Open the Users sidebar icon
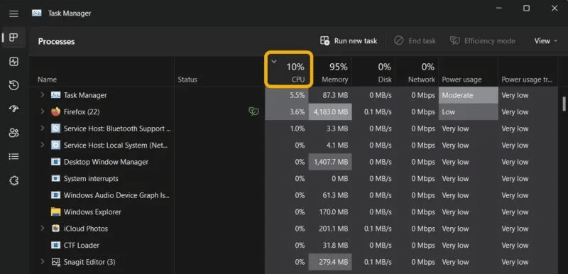 (x=13, y=133)
